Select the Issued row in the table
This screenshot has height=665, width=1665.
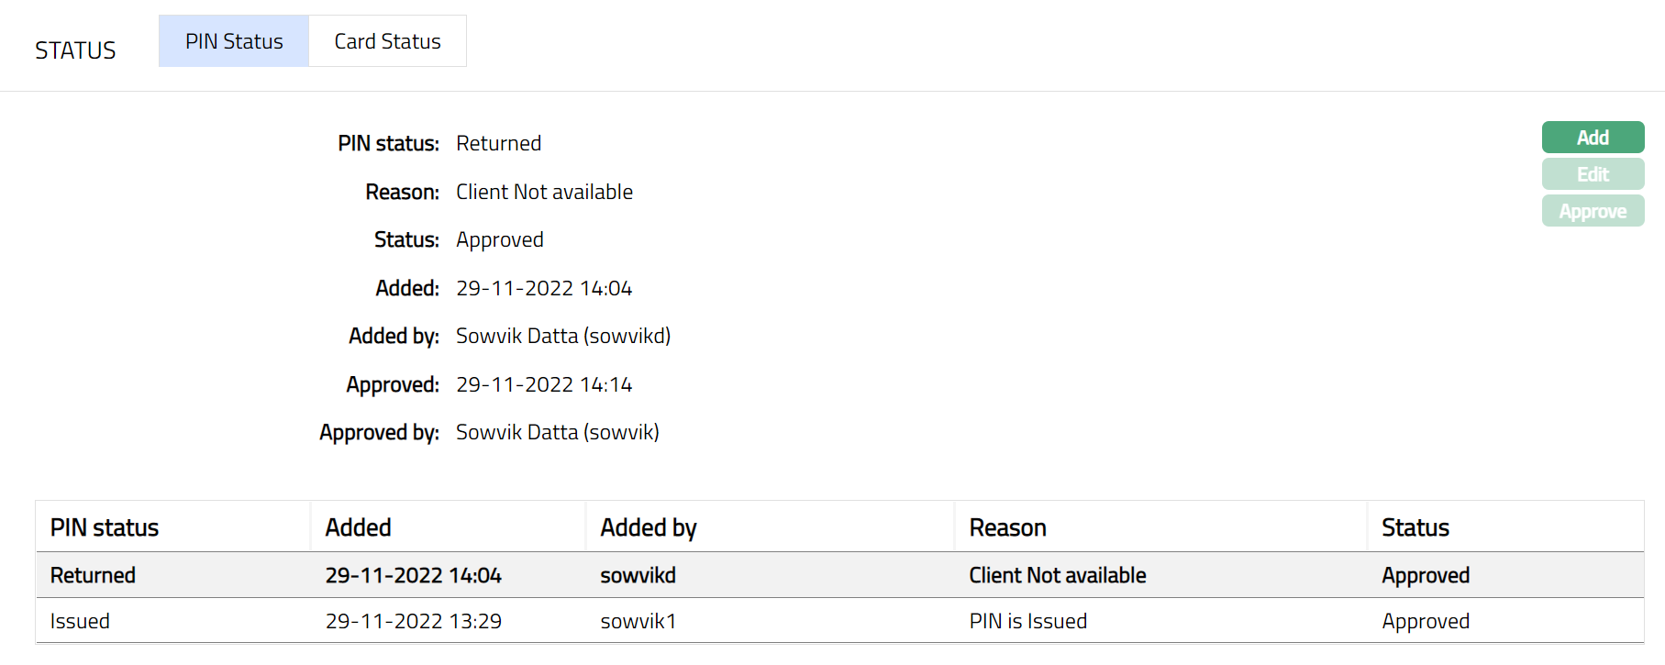(x=80, y=621)
